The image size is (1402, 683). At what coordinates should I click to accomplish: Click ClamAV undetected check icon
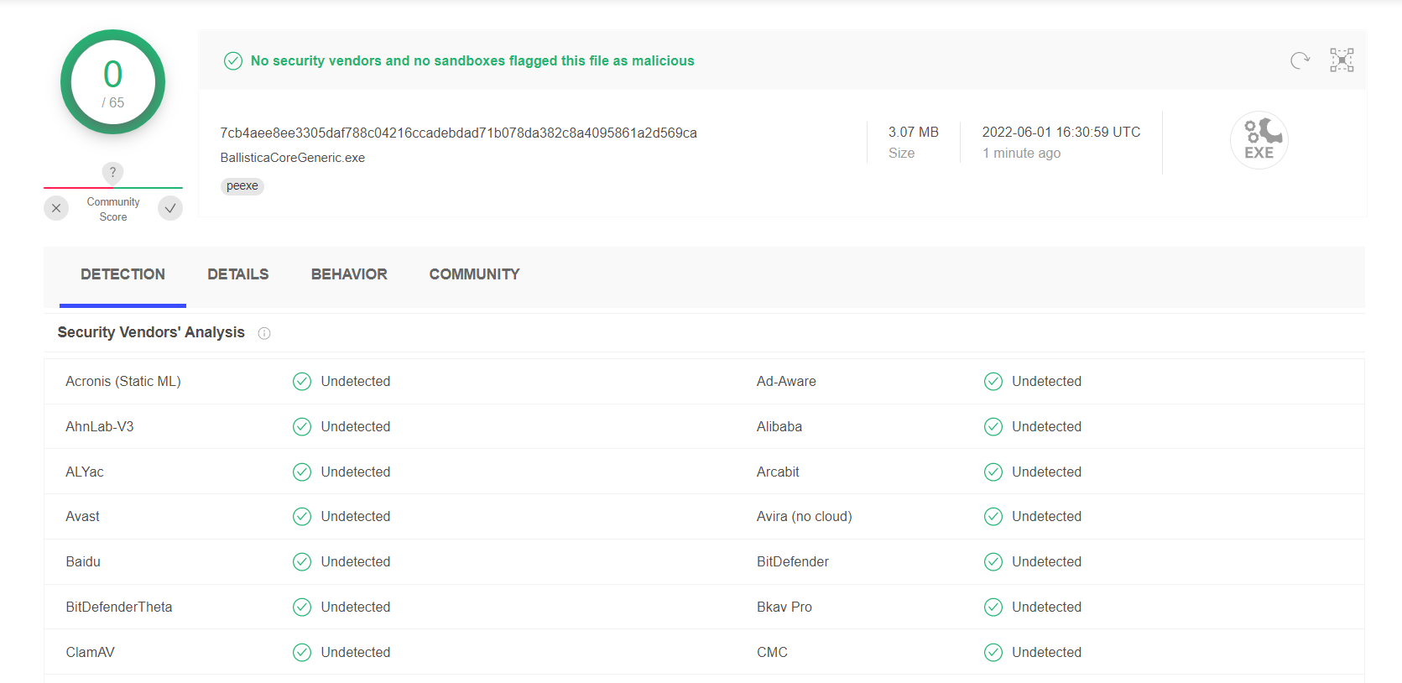(x=302, y=653)
